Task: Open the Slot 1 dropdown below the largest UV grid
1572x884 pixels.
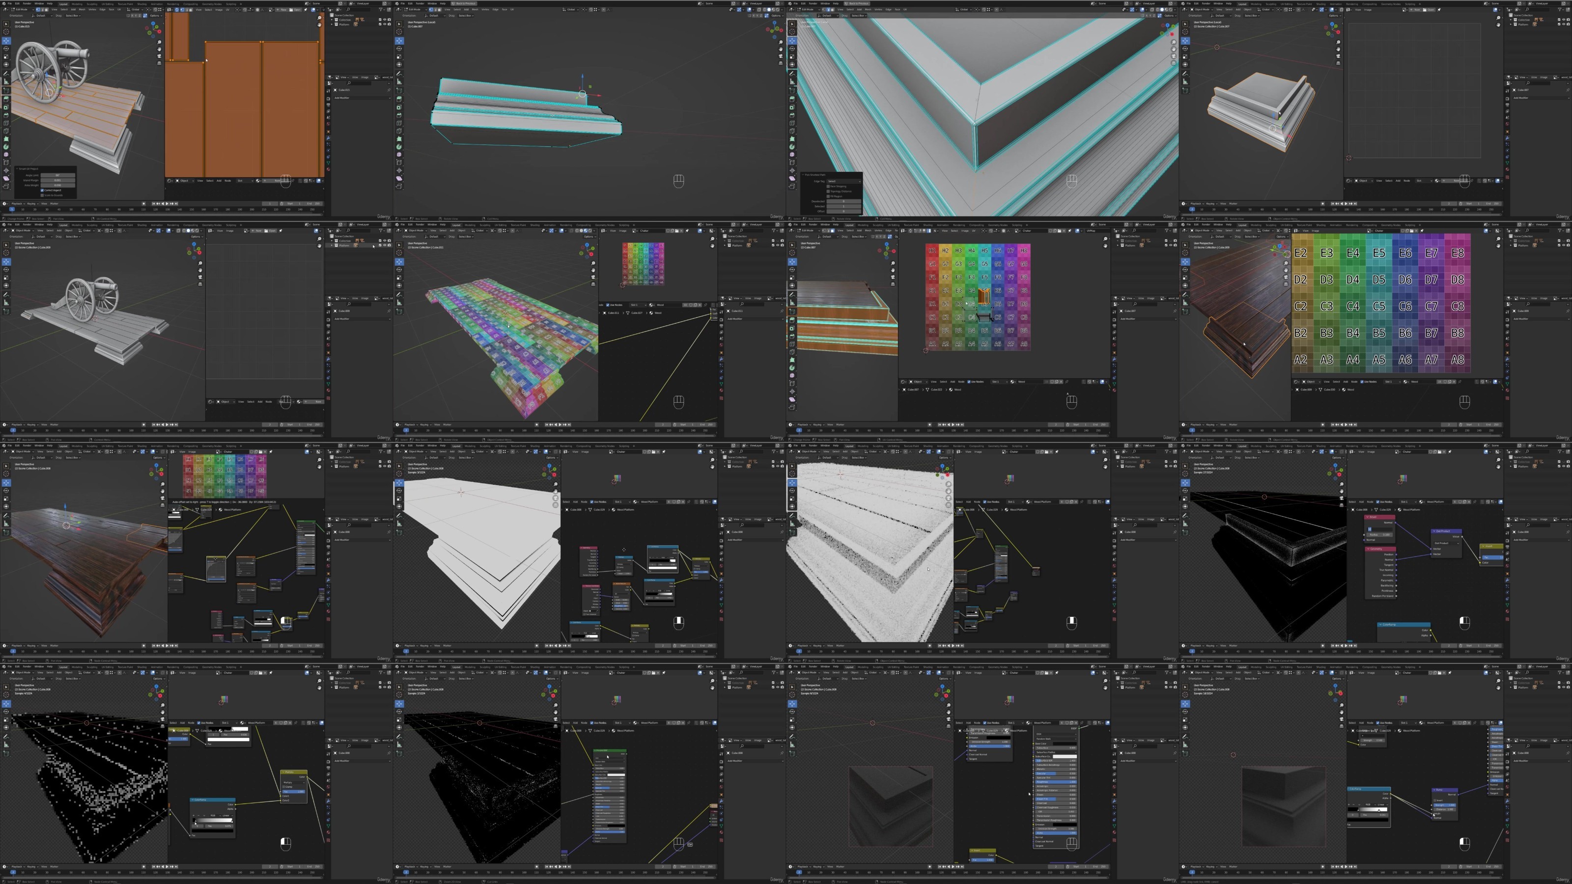Action: point(1393,382)
